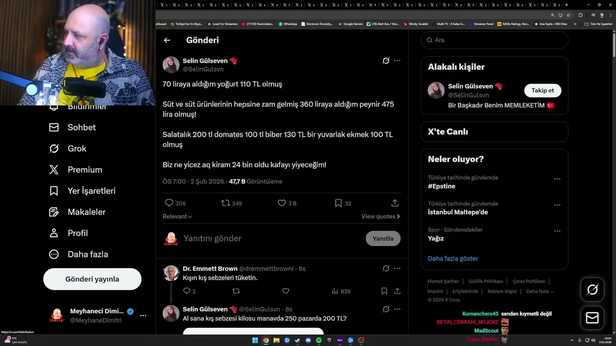
Task: Open Gizlilik Politikası footer link
Action: (x=486, y=281)
